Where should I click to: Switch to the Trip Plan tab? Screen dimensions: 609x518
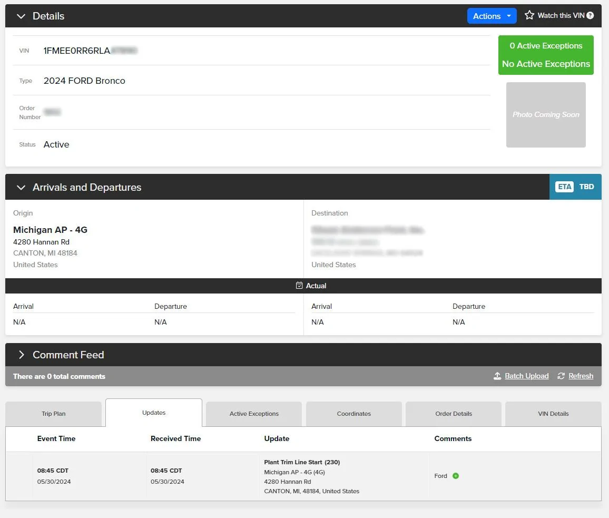[54, 414]
